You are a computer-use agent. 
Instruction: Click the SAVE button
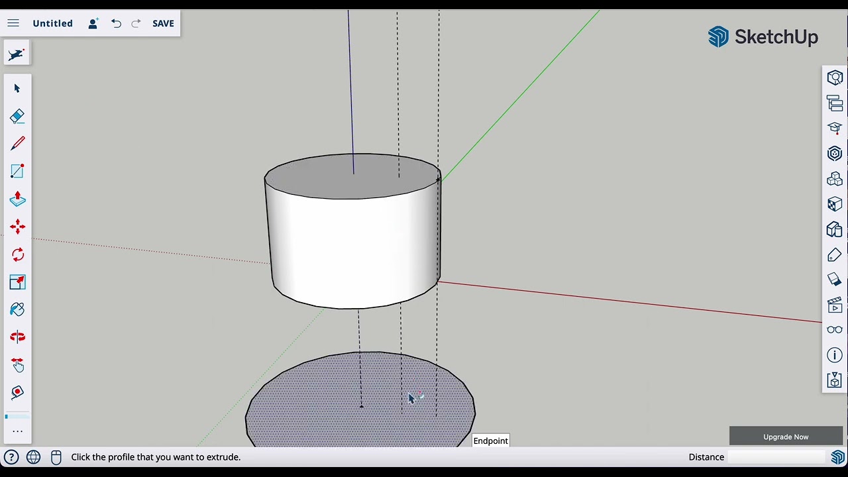coord(163,23)
